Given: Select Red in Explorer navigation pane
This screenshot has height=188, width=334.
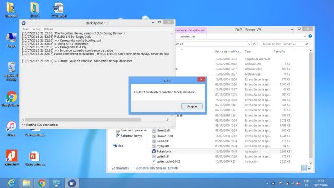Looking at the screenshot, I should 121,146.
